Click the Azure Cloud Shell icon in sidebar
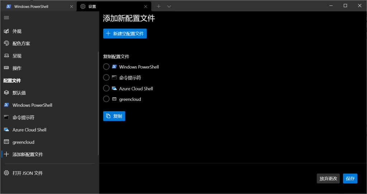The width and height of the screenshot is (367, 194). (x=6, y=130)
